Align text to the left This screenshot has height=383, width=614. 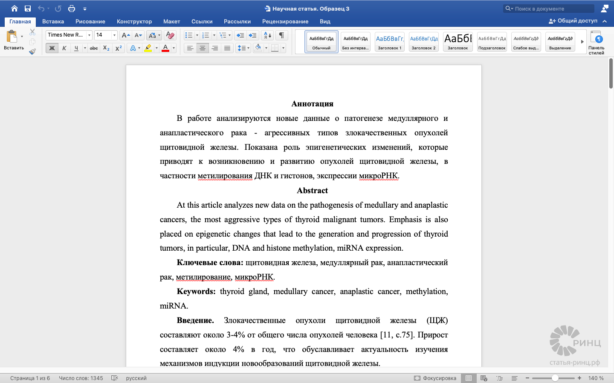click(190, 48)
